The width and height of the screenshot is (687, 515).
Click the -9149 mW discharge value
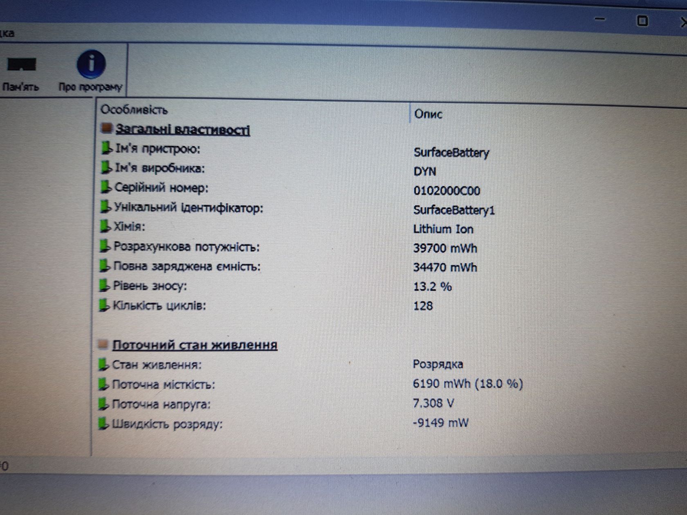440,422
